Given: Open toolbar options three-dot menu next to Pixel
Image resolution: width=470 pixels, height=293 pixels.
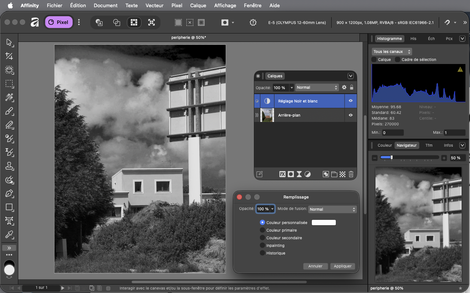Looking at the screenshot, I should pyautogui.click(x=79, y=22).
